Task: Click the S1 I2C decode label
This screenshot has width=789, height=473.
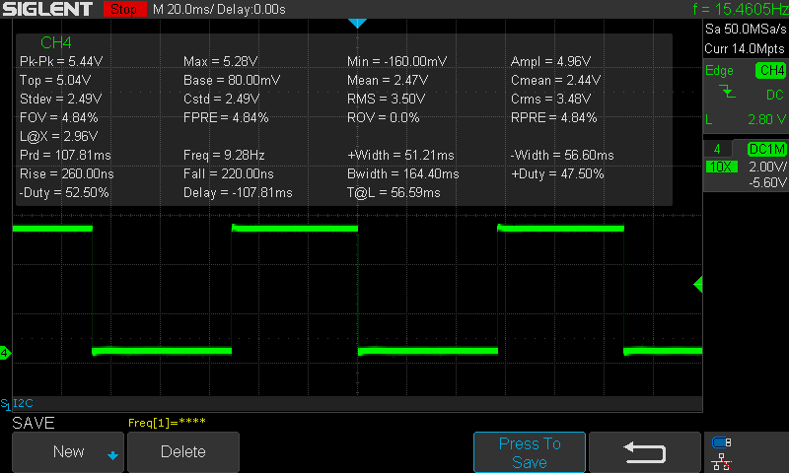Action: (17, 403)
